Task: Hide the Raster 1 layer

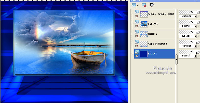Action: (137, 36)
